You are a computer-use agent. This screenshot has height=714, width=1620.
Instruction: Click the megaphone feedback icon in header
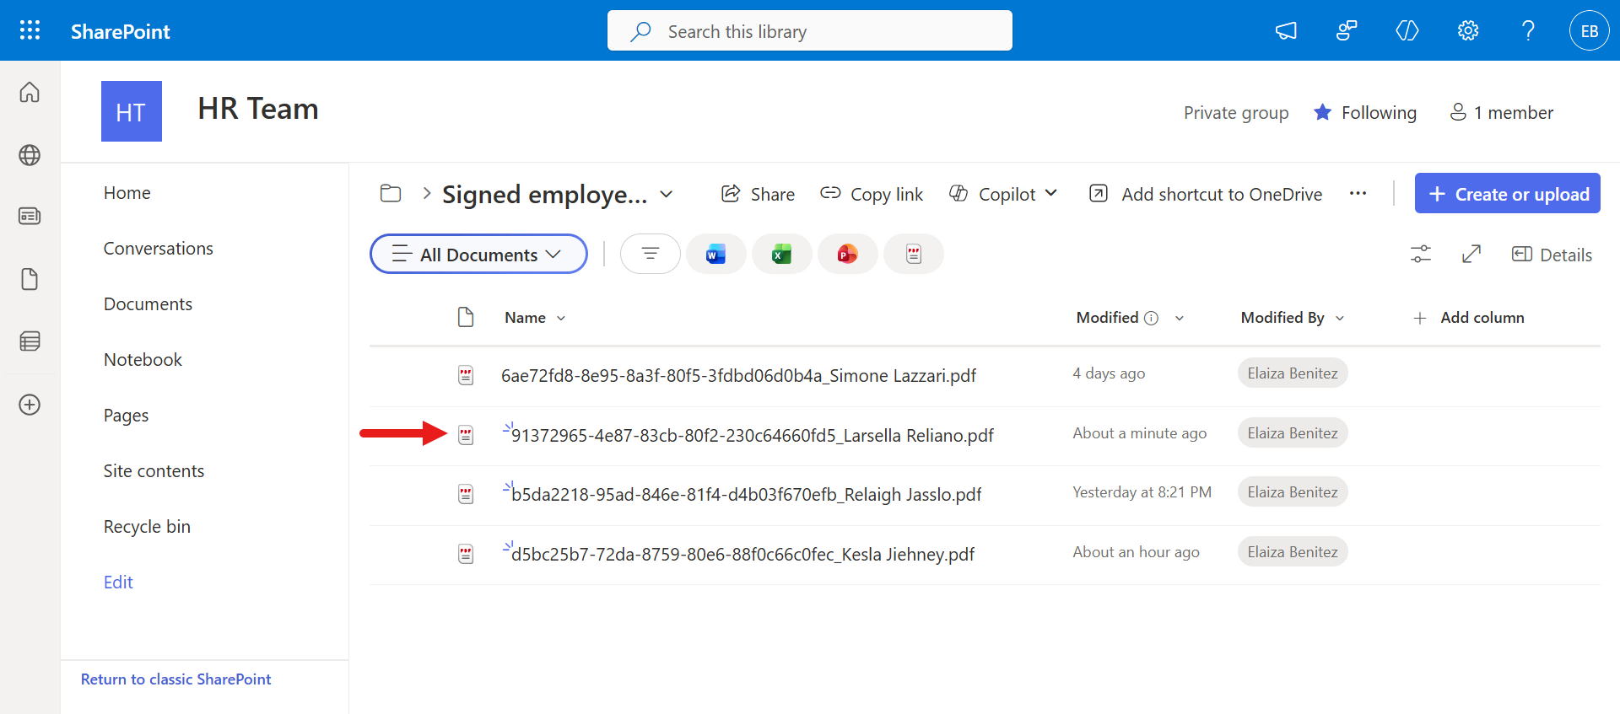1286,31
